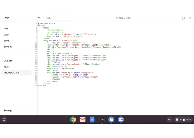
Task: Click the Text app title in the sidebar
Action: click(6, 18)
